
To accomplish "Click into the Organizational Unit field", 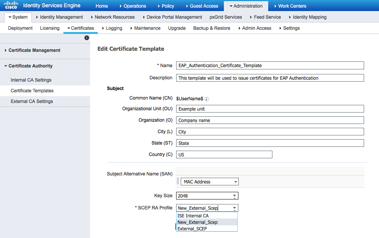I will pyautogui.click(x=270, y=109).
